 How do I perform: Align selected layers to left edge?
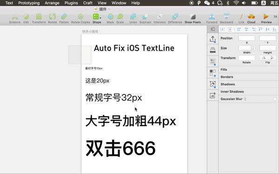coord(239,29)
